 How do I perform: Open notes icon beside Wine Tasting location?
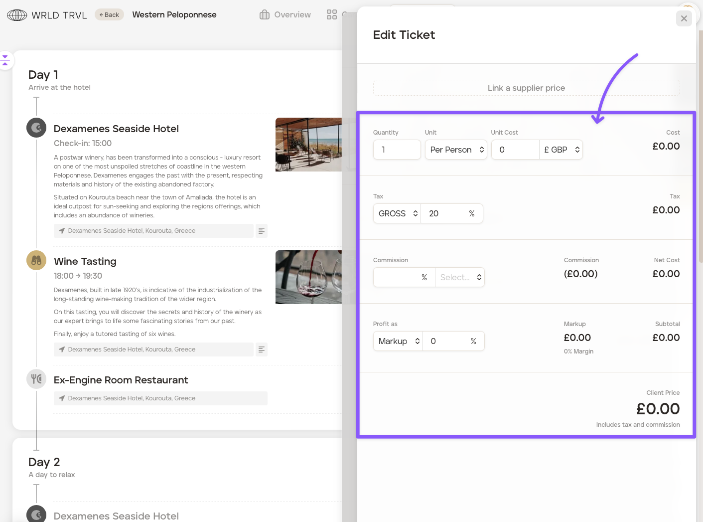(262, 349)
